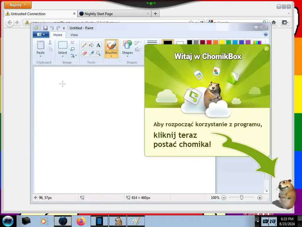
Task: Click the Windows Start orb
Action: (8, 221)
